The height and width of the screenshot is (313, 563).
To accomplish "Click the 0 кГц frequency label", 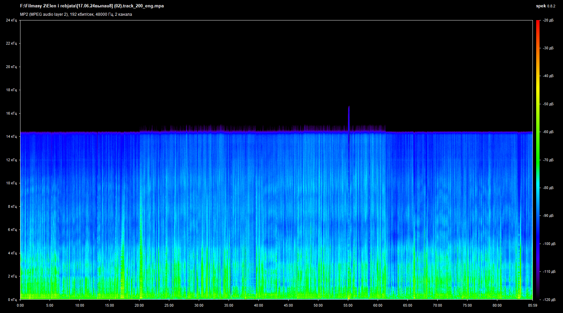I will point(12,300).
